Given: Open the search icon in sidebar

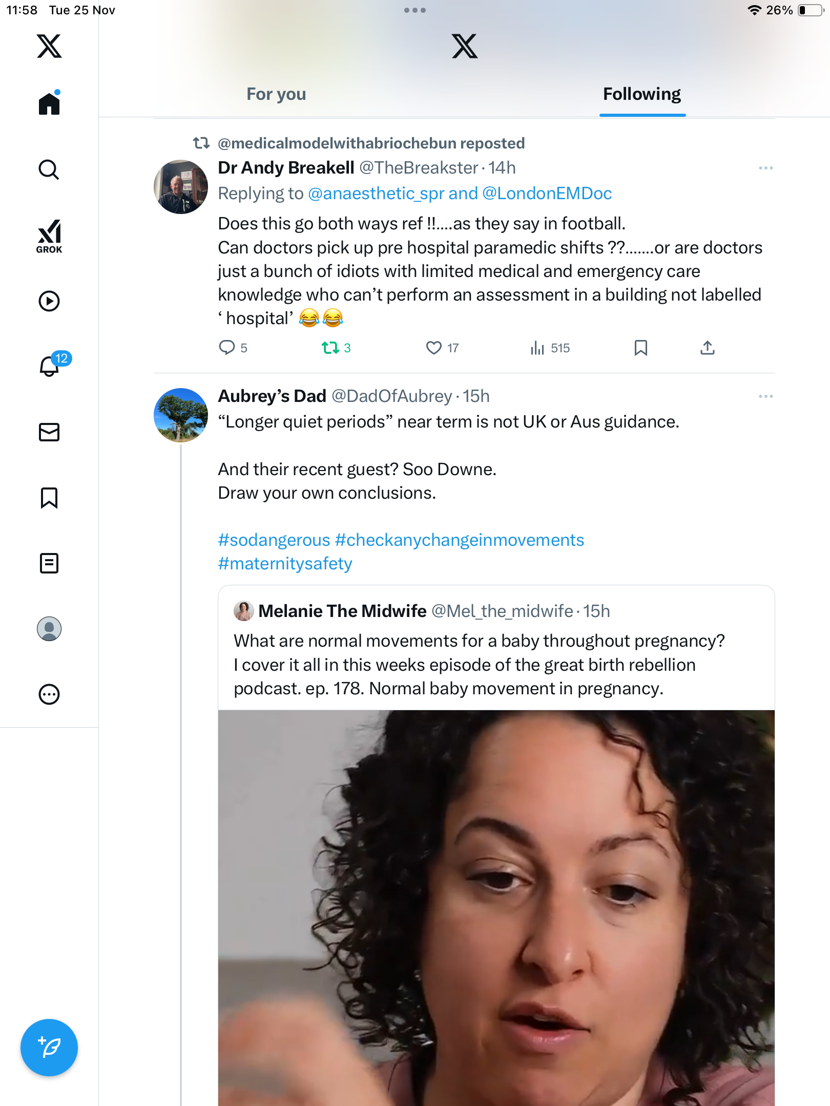Looking at the screenshot, I should (49, 169).
